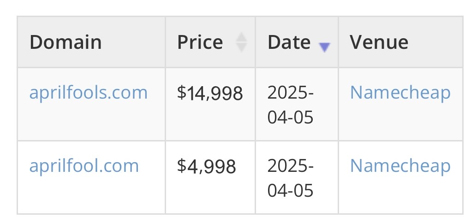Click the dollar sign before 14,998
This screenshot has width=471, height=223.
click(181, 94)
